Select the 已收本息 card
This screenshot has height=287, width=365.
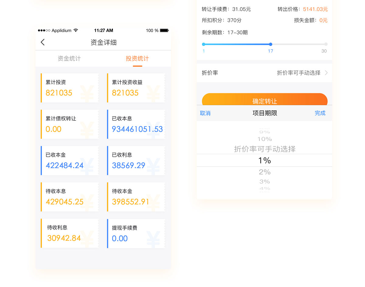136,124
